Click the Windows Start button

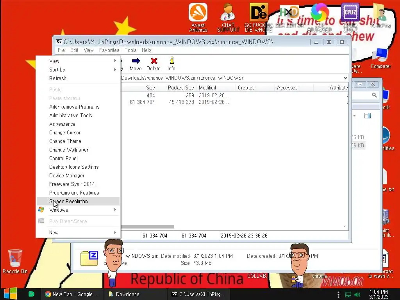[11, 294]
